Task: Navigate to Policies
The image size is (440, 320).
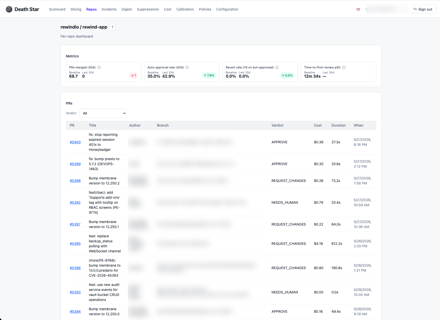Action: pyautogui.click(x=205, y=9)
